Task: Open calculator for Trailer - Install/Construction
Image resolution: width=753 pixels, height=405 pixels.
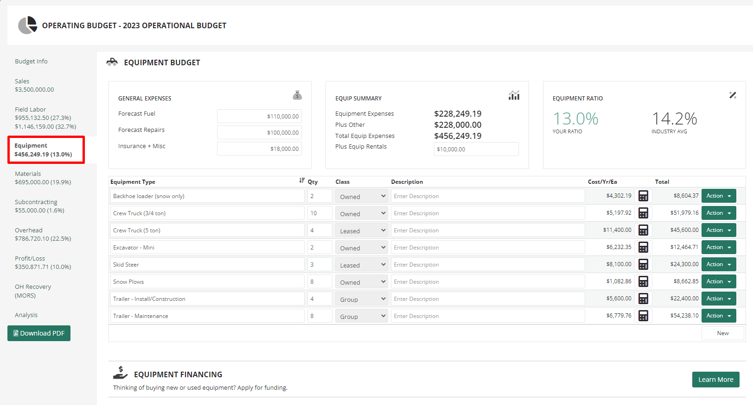Action: tap(643, 299)
